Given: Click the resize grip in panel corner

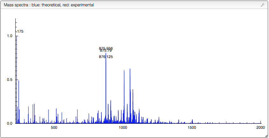Looking at the screenshot, I should click(266, 135).
